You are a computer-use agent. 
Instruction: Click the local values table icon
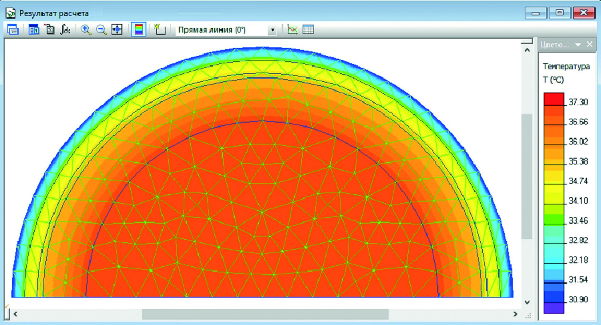pyautogui.click(x=34, y=30)
